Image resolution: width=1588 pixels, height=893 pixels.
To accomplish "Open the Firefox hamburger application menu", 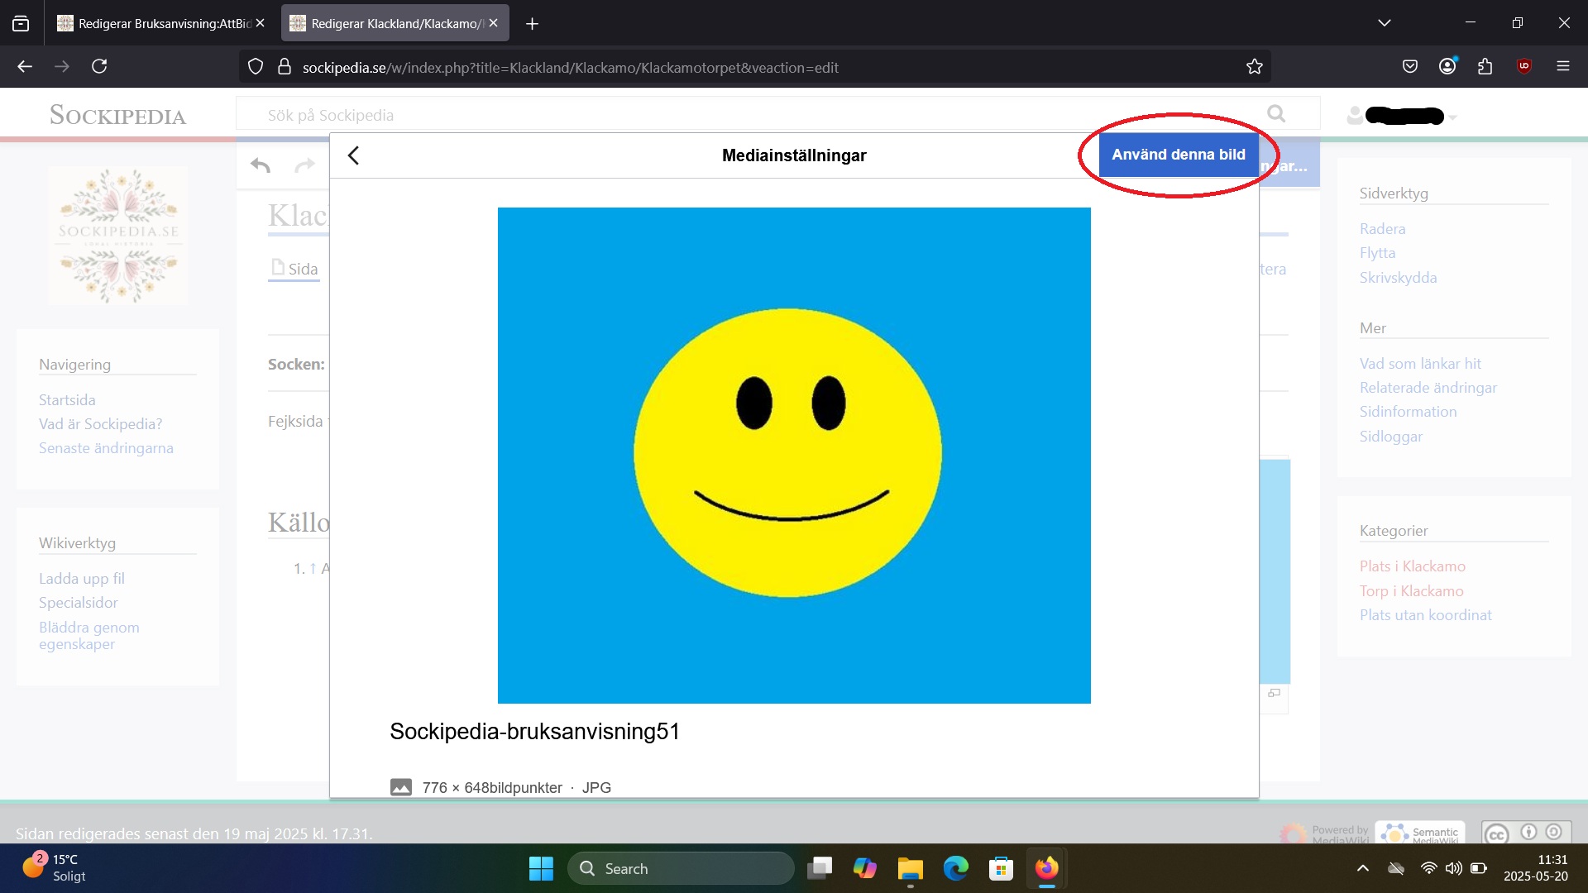I will (1562, 66).
